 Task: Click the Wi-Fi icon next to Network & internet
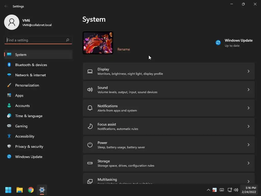coord(9,75)
